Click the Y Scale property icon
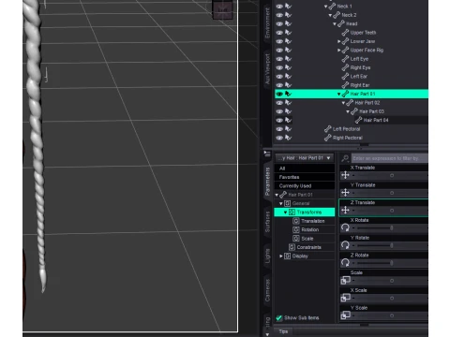 point(345,315)
